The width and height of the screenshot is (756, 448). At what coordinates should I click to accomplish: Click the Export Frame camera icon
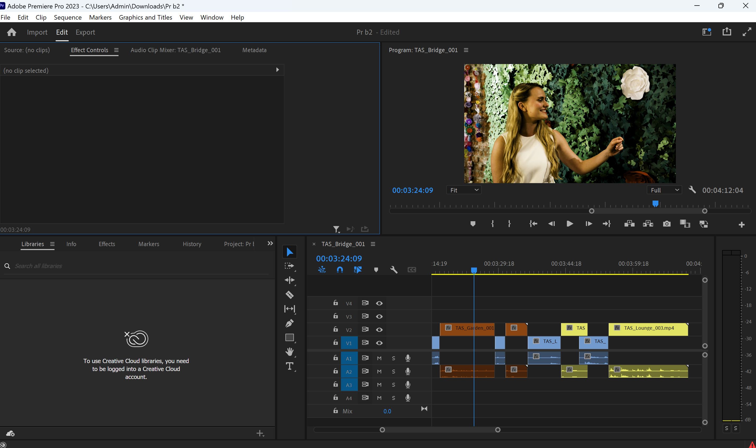[667, 224]
